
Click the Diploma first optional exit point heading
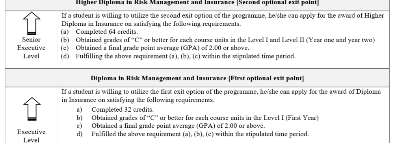(x=197, y=78)
